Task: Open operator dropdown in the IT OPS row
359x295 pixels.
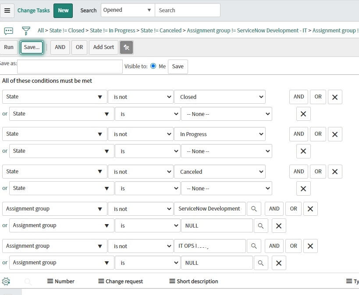Action: (x=141, y=246)
